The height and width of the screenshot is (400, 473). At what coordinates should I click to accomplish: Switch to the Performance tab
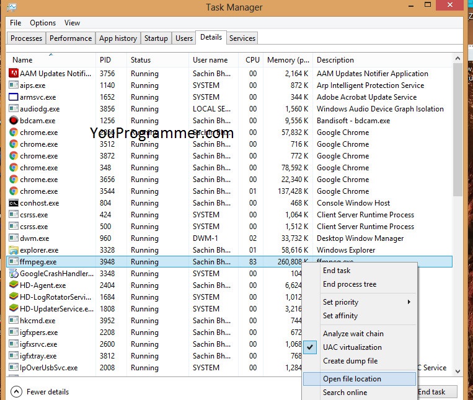click(x=71, y=38)
